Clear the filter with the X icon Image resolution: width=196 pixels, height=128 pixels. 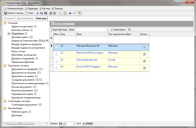(130, 30)
